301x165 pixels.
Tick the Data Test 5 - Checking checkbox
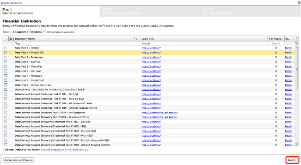[6, 66]
